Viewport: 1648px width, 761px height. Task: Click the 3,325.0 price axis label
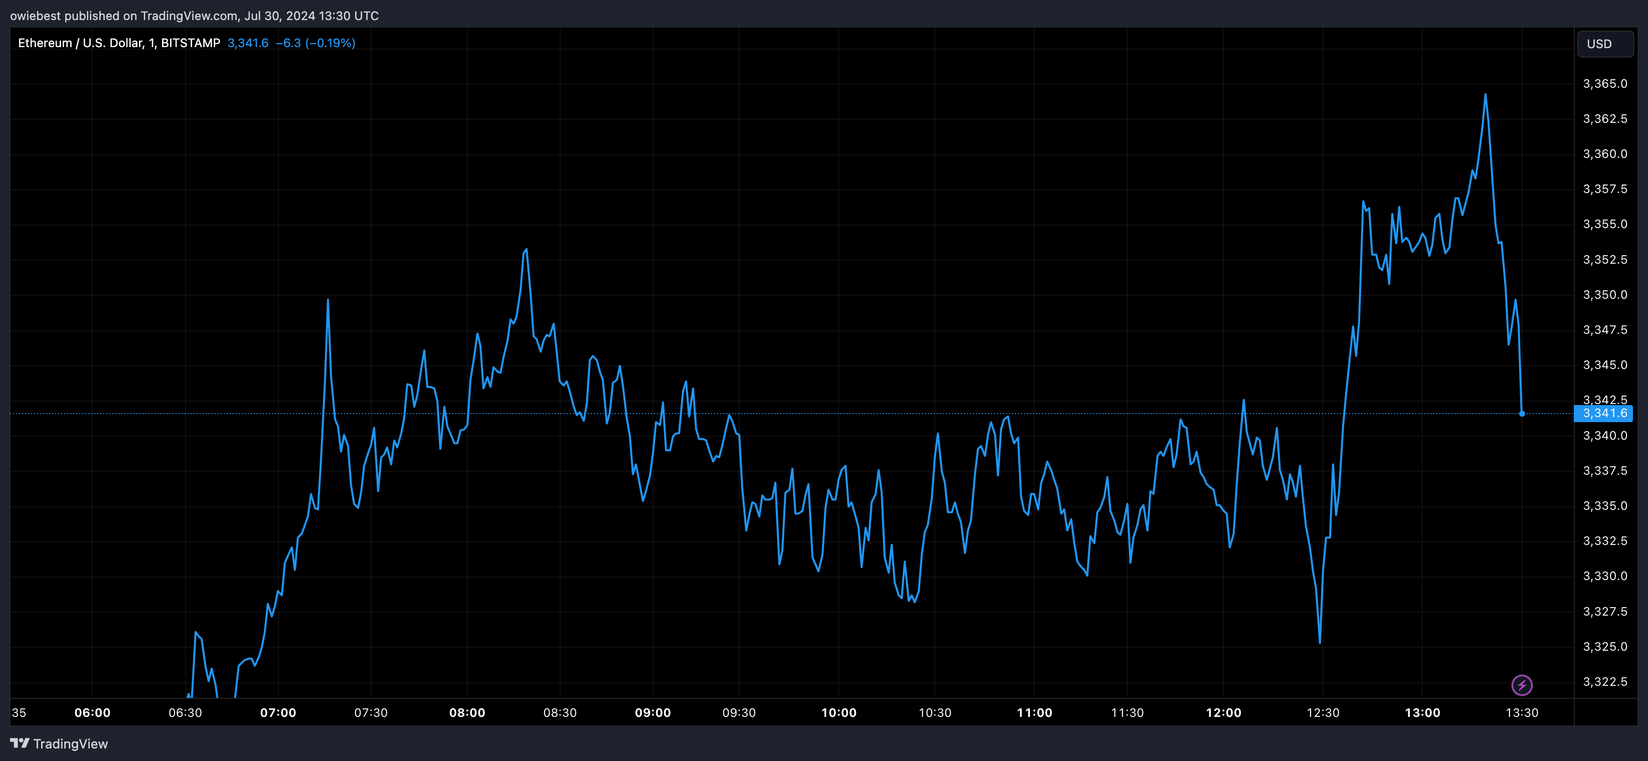click(1604, 647)
